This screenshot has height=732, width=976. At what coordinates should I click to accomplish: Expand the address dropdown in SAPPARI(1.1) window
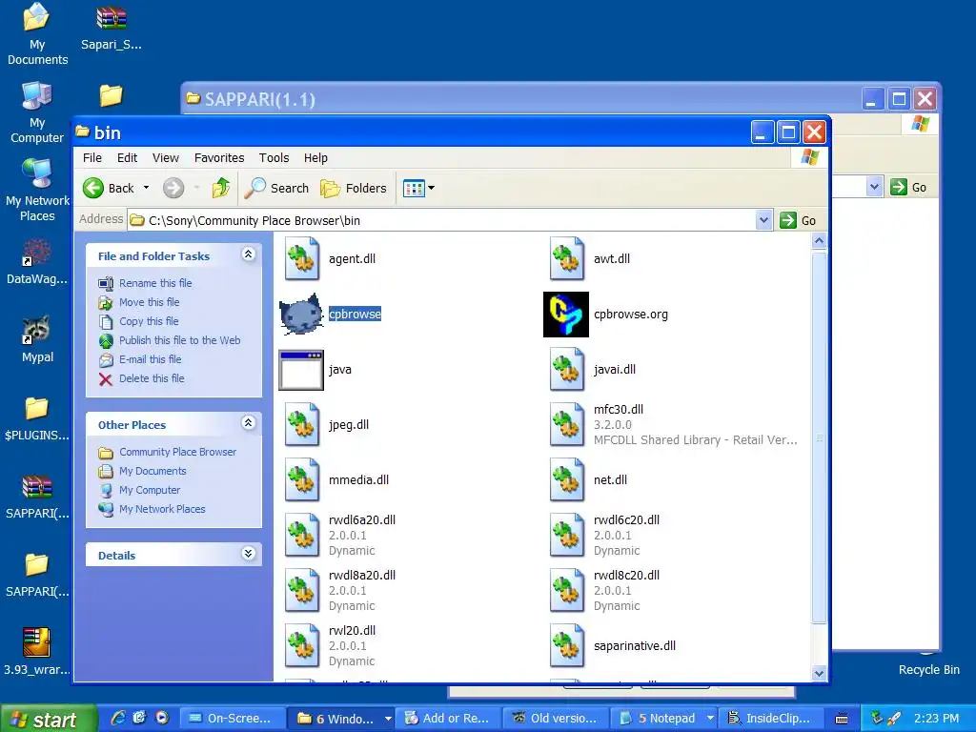[x=875, y=187]
